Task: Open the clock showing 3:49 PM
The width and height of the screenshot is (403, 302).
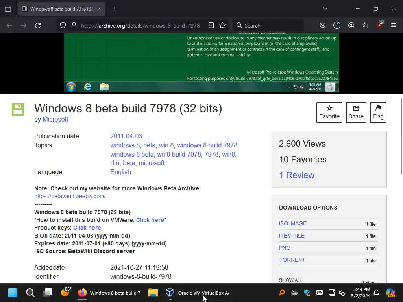Action: click(360, 293)
